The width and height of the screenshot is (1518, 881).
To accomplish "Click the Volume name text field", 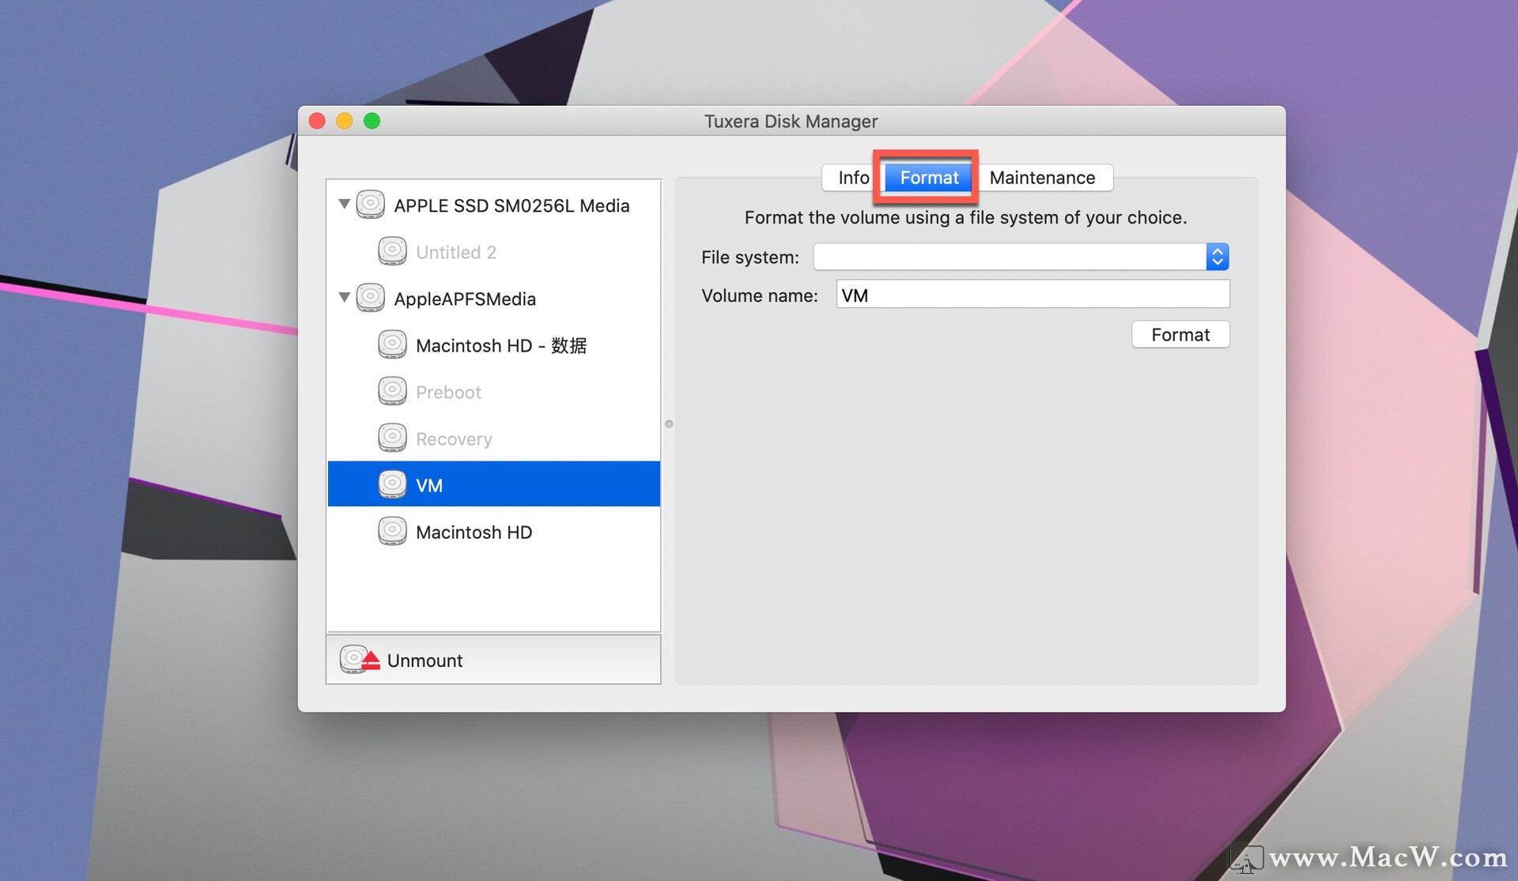I will point(1032,295).
